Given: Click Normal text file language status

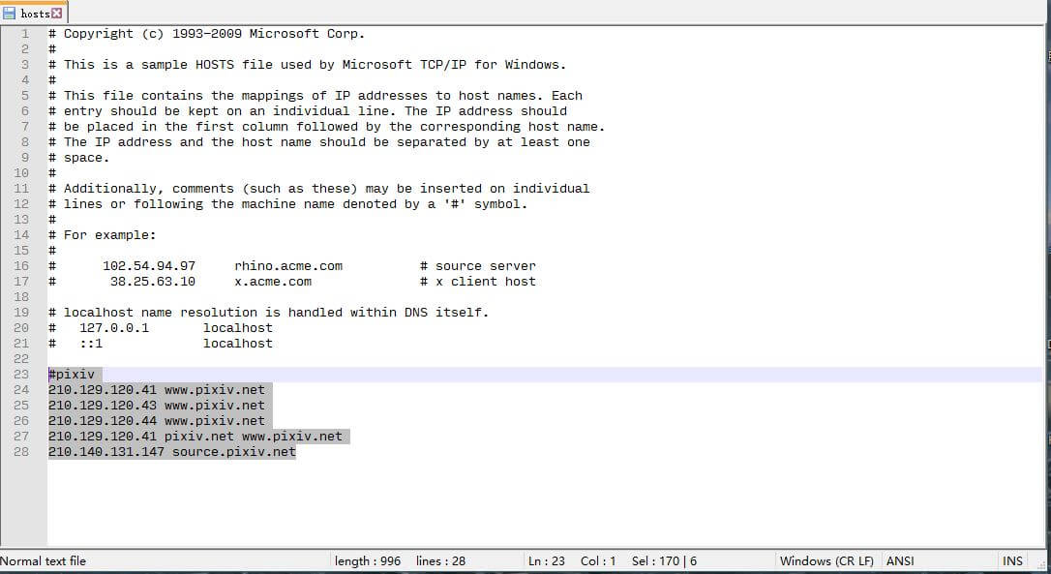Looking at the screenshot, I should coord(43,561).
